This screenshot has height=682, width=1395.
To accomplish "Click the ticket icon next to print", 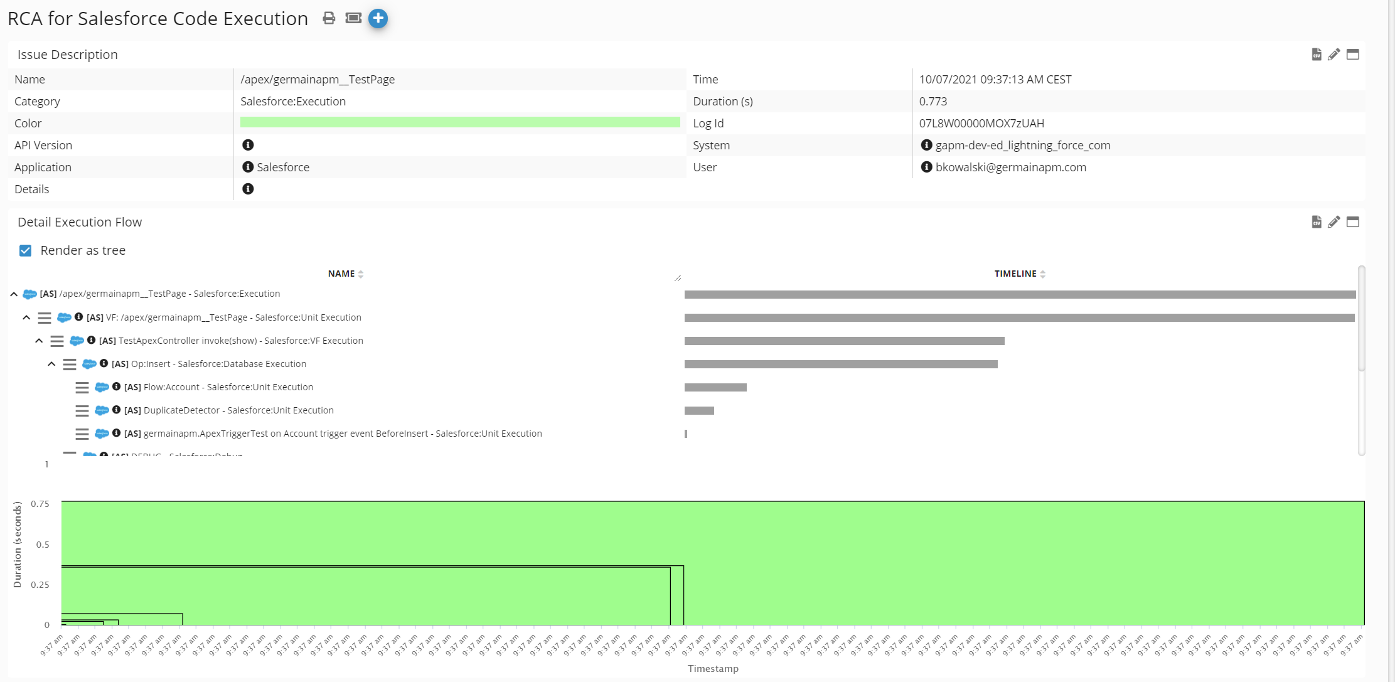I will point(353,18).
